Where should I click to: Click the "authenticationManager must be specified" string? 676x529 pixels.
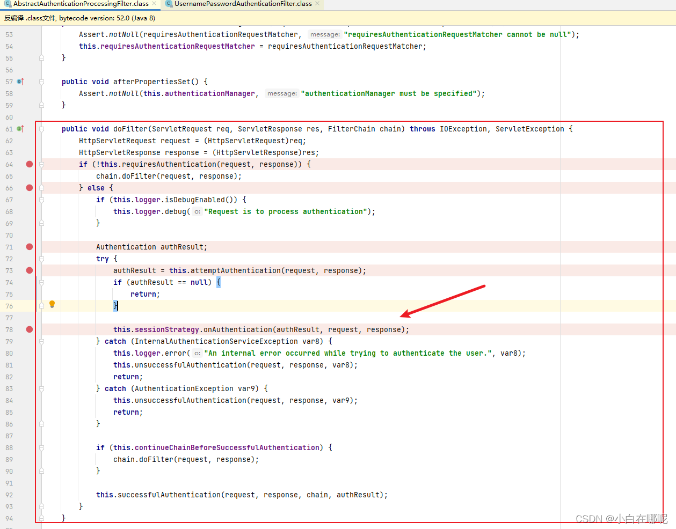(x=388, y=93)
